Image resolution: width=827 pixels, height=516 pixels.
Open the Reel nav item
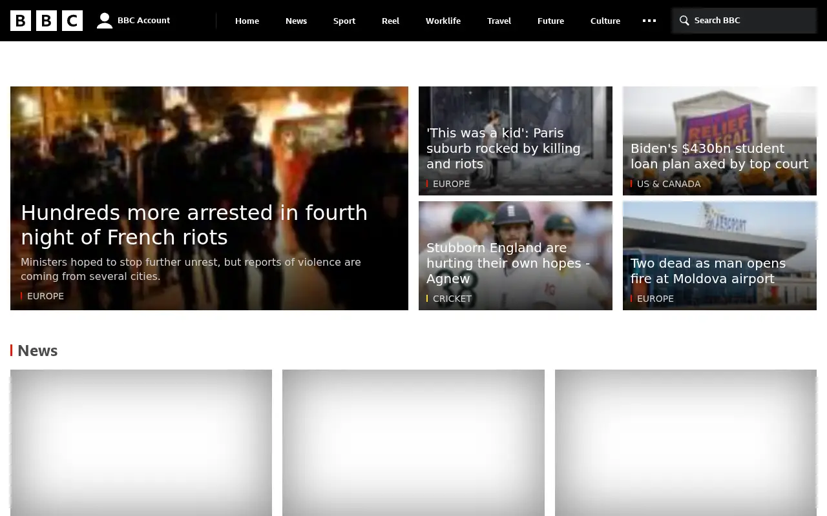click(391, 21)
